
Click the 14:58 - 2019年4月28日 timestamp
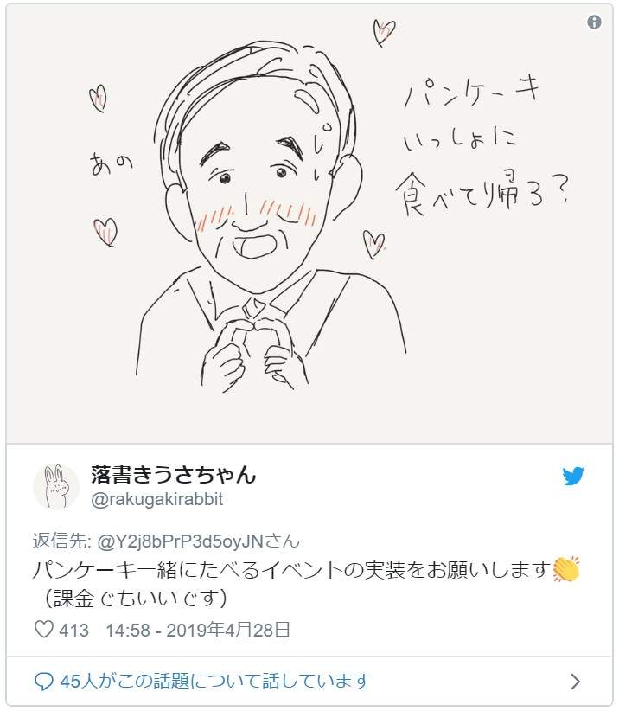[197, 630]
